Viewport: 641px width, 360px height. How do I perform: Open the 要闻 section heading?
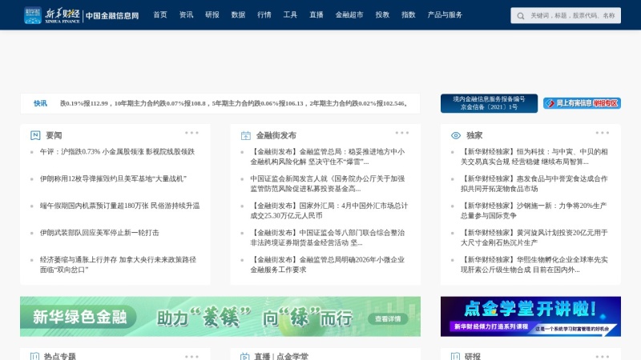point(54,135)
